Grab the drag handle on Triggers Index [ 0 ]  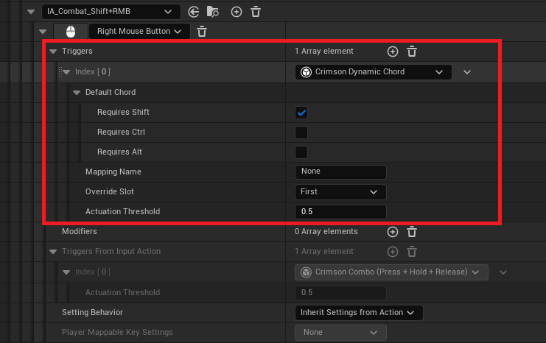point(60,72)
